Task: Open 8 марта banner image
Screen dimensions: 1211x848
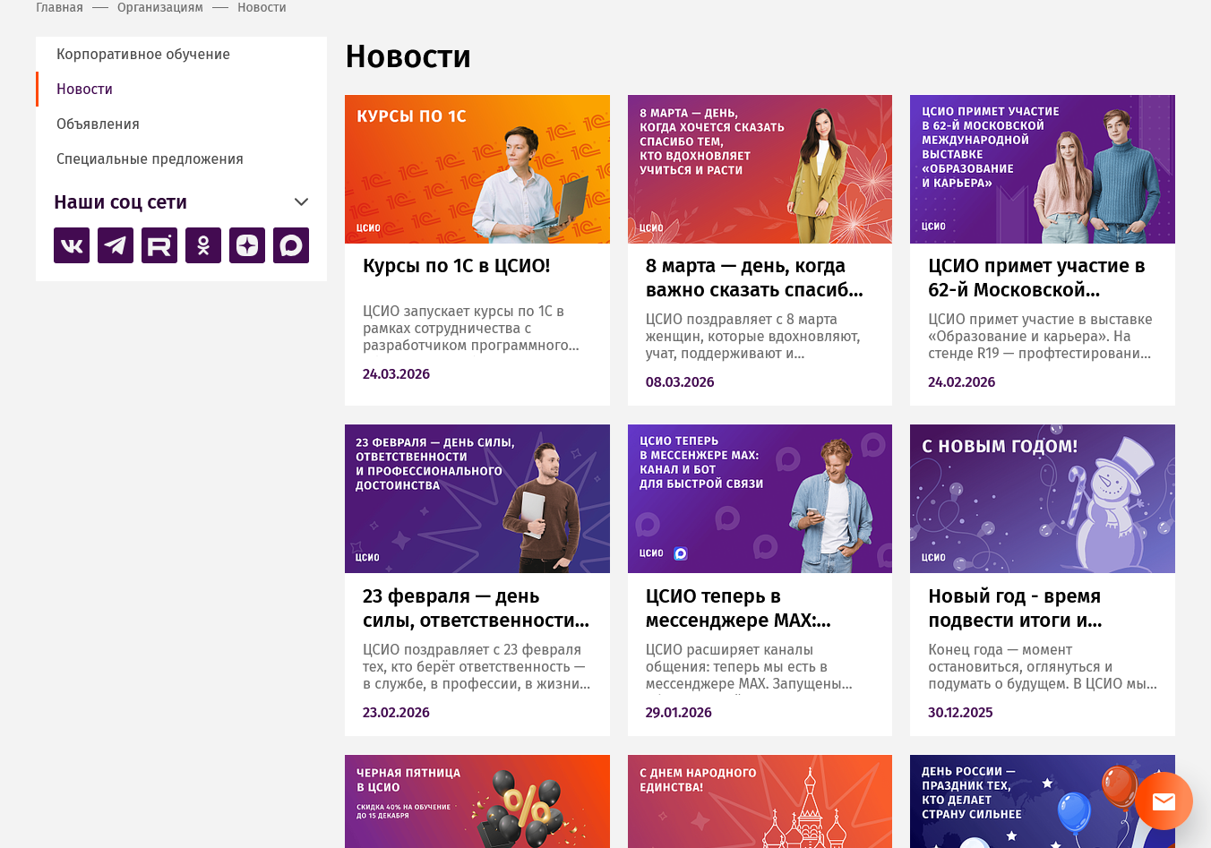Action: (x=760, y=169)
